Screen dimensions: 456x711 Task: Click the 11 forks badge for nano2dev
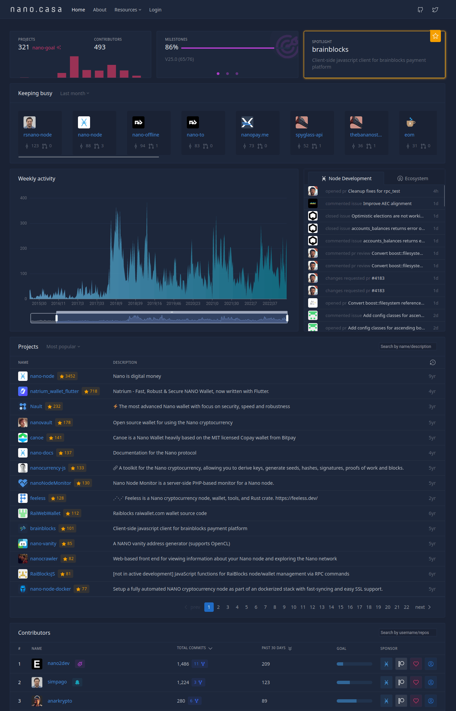(x=200, y=664)
